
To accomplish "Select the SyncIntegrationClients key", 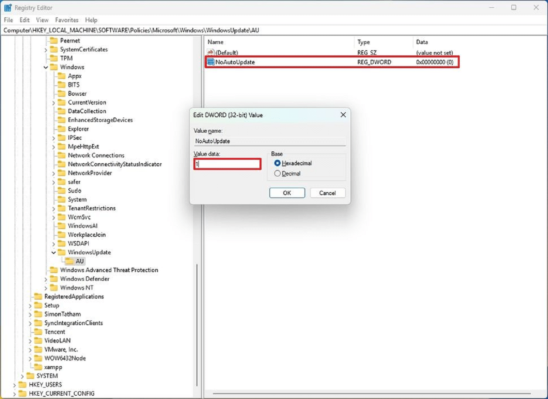I will pos(74,323).
